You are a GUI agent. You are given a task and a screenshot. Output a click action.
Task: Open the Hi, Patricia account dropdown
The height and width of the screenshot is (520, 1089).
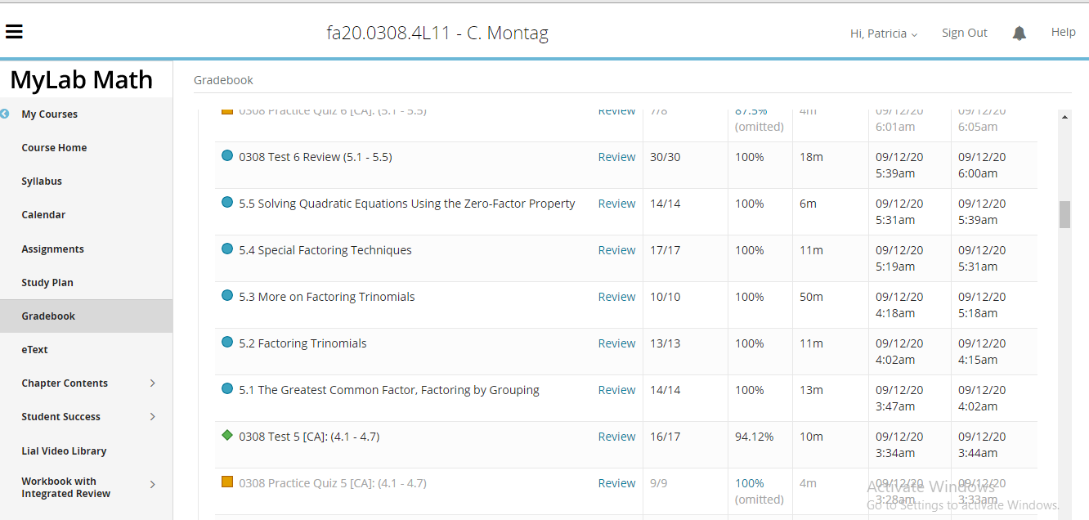pos(883,34)
